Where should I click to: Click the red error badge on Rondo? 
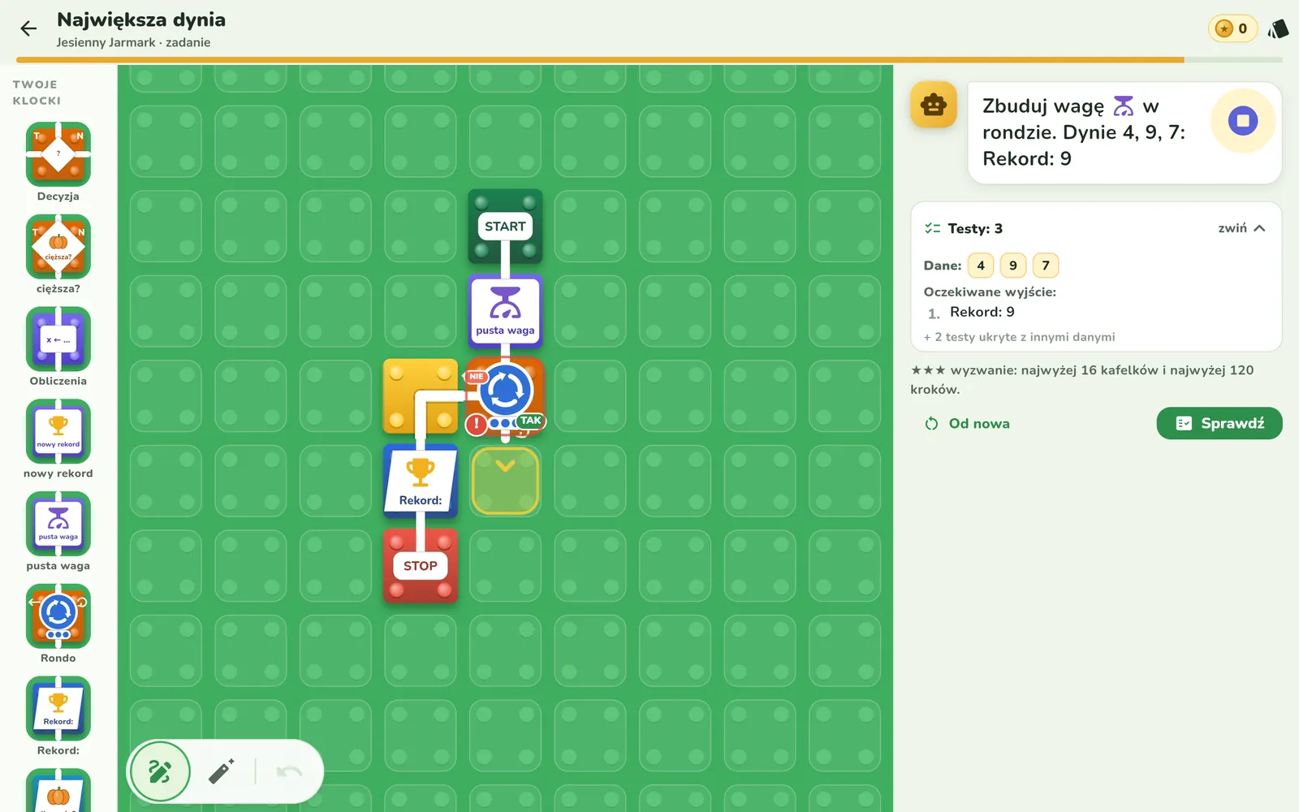[x=476, y=424]
